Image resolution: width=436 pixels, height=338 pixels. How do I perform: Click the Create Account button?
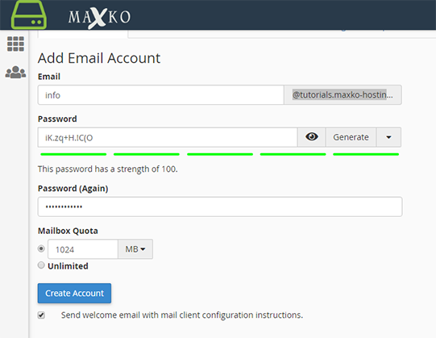pos(74,293)
